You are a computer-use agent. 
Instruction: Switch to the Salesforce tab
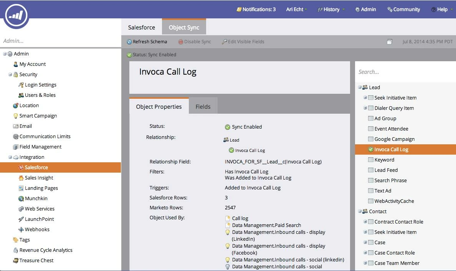coord(142,27)
